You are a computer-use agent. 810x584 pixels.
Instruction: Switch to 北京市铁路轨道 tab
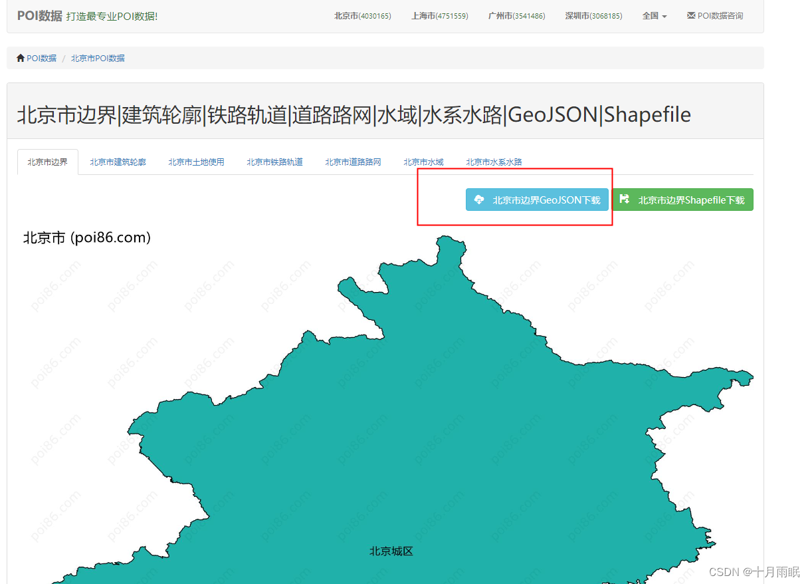274,162
